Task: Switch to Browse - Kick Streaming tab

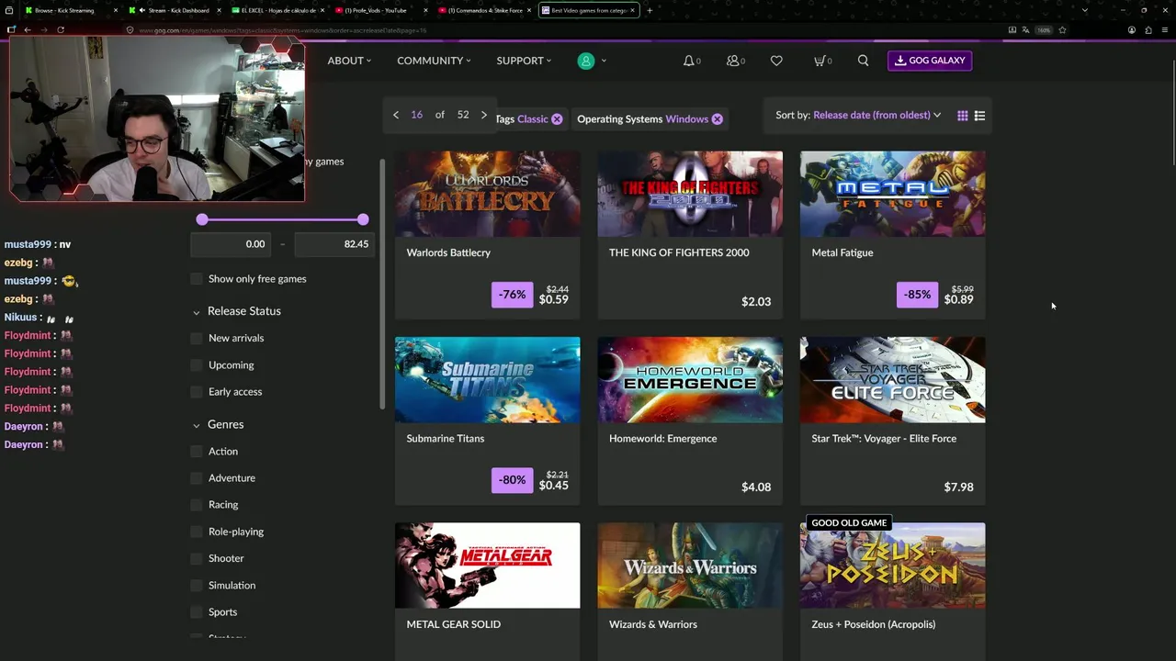Action: tap(69, 10)
